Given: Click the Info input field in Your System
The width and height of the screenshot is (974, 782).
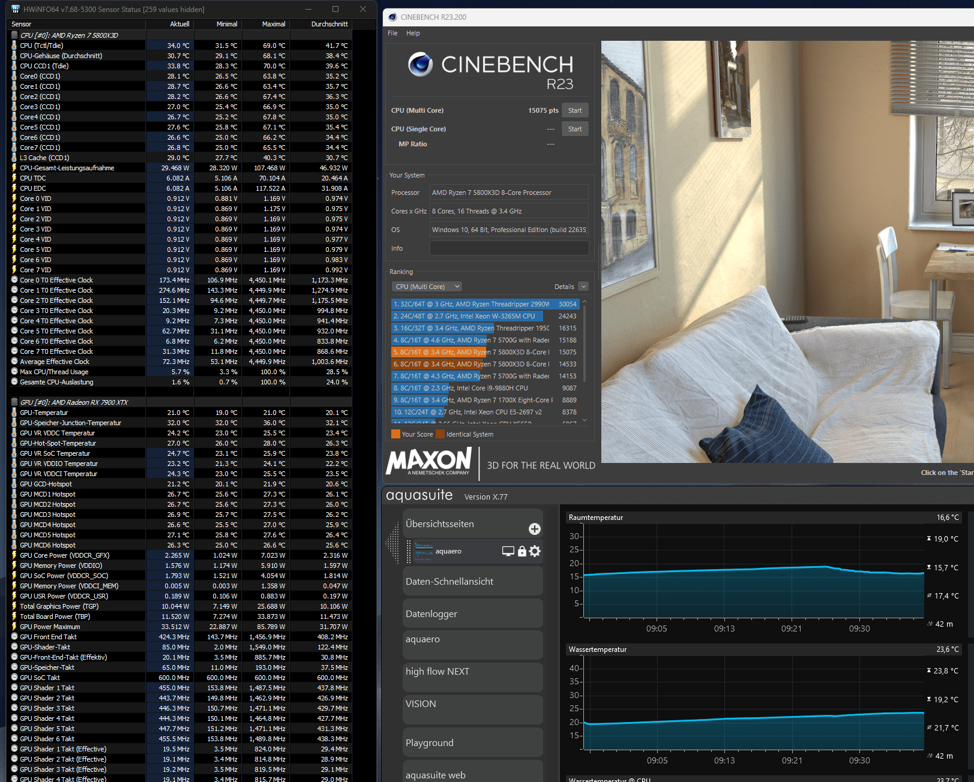Looking at the screenshot, I should coord(509,248).
